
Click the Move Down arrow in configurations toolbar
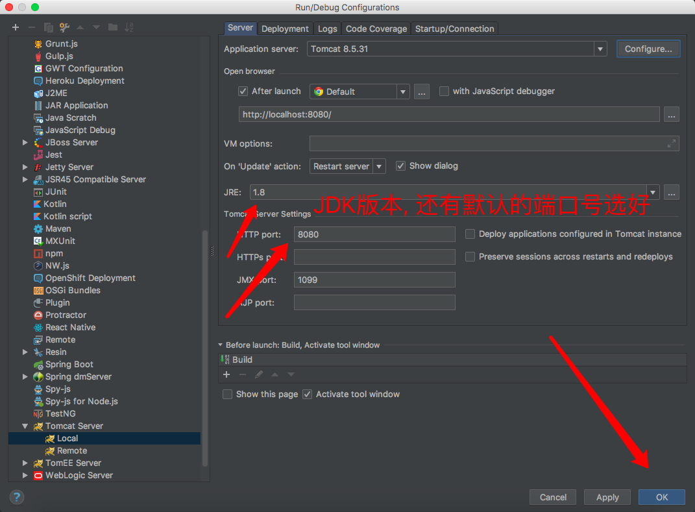tap(96, 27)
